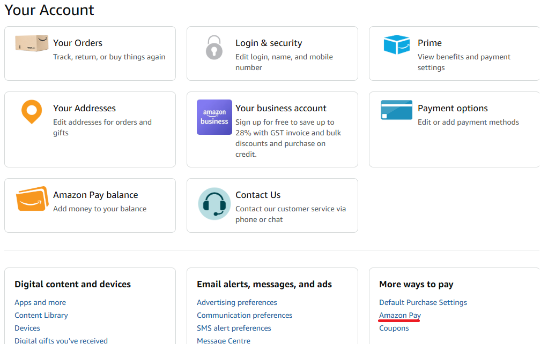Image resolution: width=548 pixels, height=344 pixels.
Task: Open the Contact Us heading
Action: (258, 195)
